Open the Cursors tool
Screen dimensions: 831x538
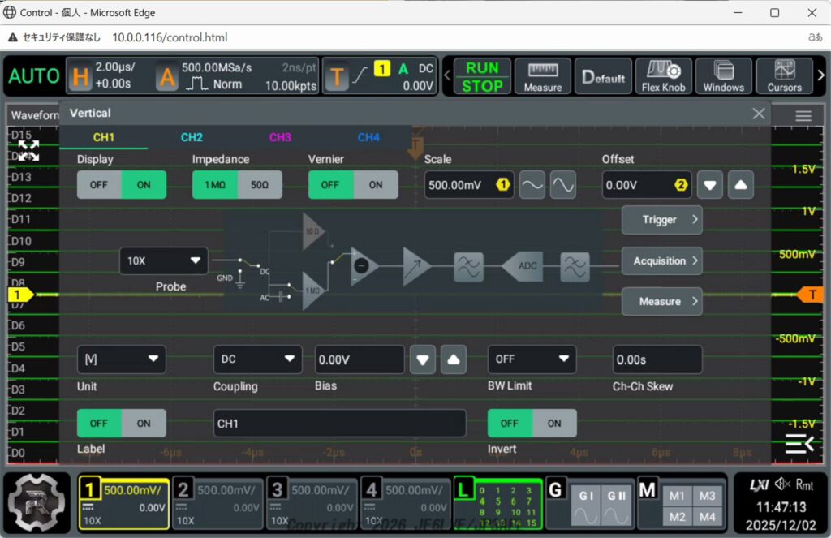point(784,76)
